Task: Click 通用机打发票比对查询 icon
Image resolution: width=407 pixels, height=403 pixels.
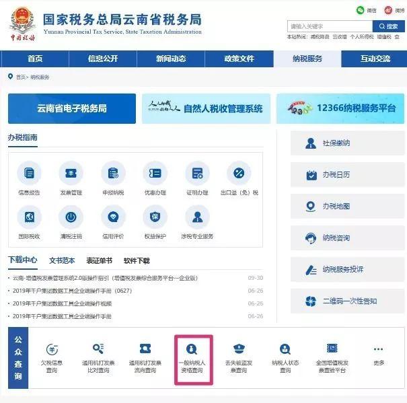Action: coord(98,349)
